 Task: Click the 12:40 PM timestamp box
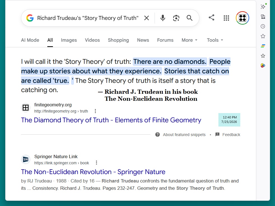(229, 120)
